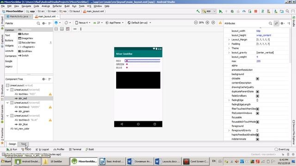Collapse the first horizontal LinearLayout node
This screenshot has height=166, width=296.
(x=7, y=90)
